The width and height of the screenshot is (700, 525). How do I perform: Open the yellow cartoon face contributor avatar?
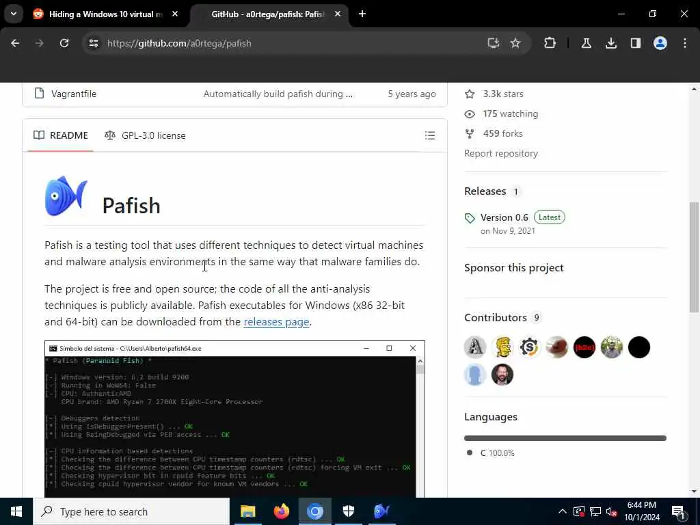502,347
